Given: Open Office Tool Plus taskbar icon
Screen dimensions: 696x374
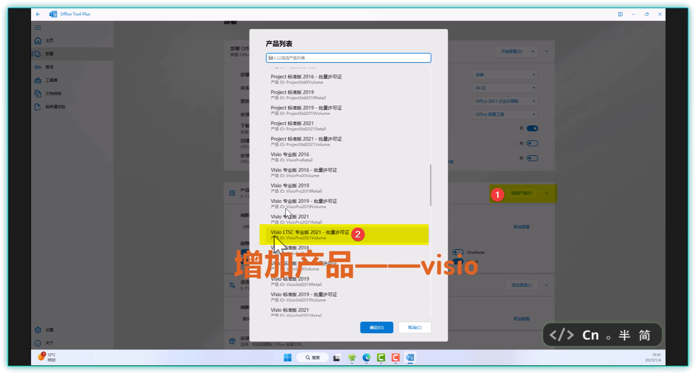Looking at the screenshot, I should (410, 358).
